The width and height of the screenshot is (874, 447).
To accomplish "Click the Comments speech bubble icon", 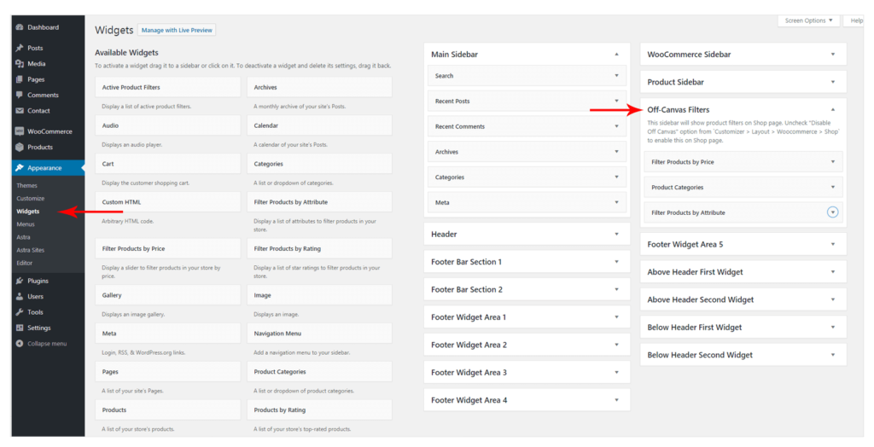I will [20, 95].
